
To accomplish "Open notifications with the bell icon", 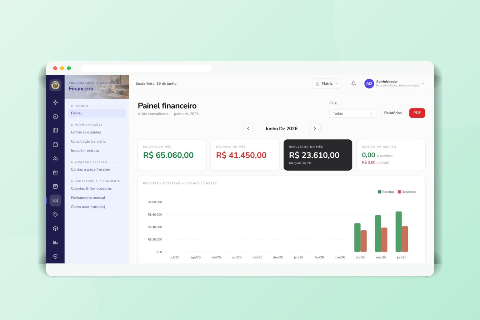I will 353,83.
